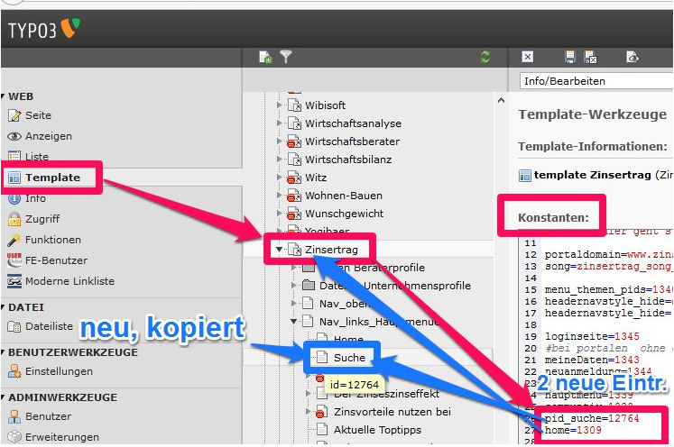
Task: Click the close document X icon
Action: pos(528,57)
